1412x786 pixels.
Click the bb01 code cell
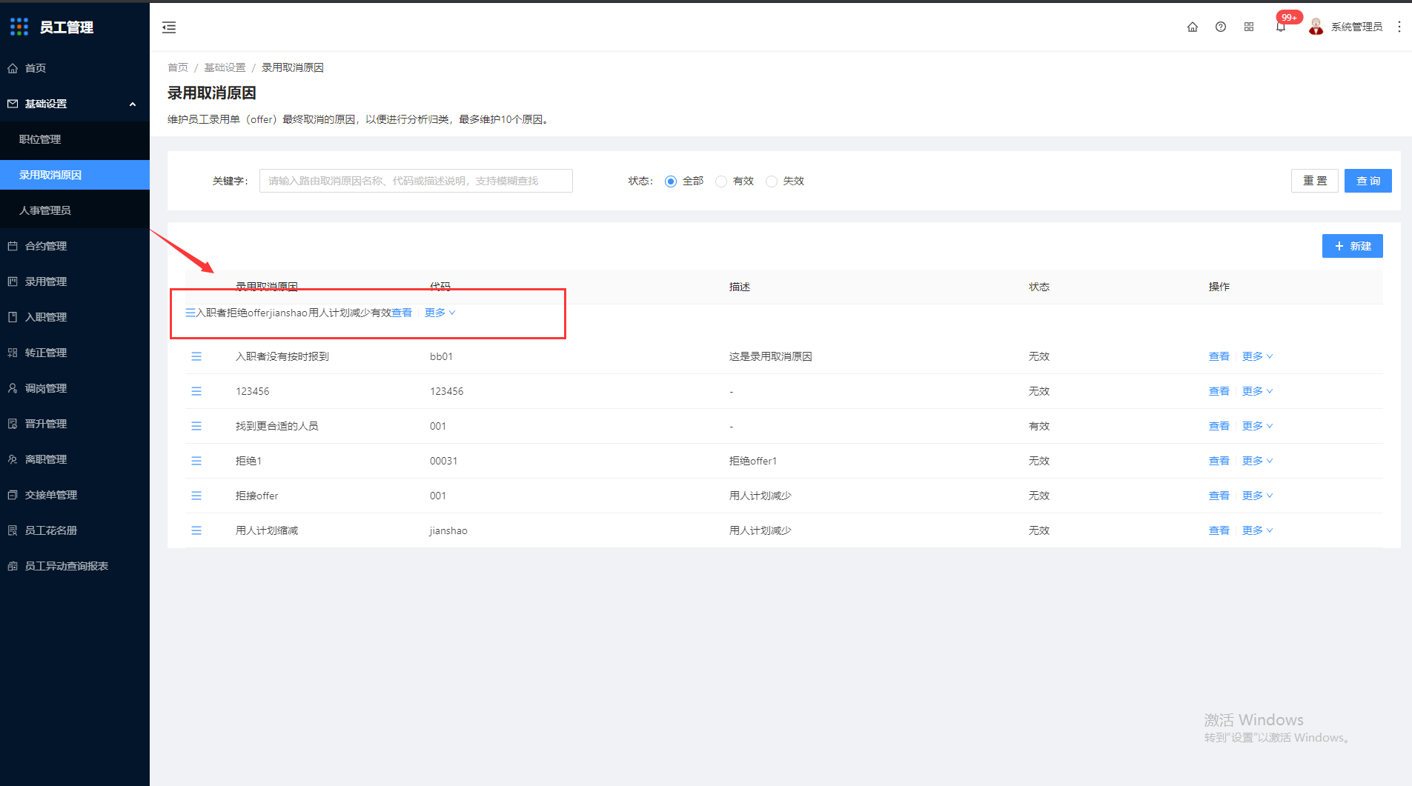point(441,356)
